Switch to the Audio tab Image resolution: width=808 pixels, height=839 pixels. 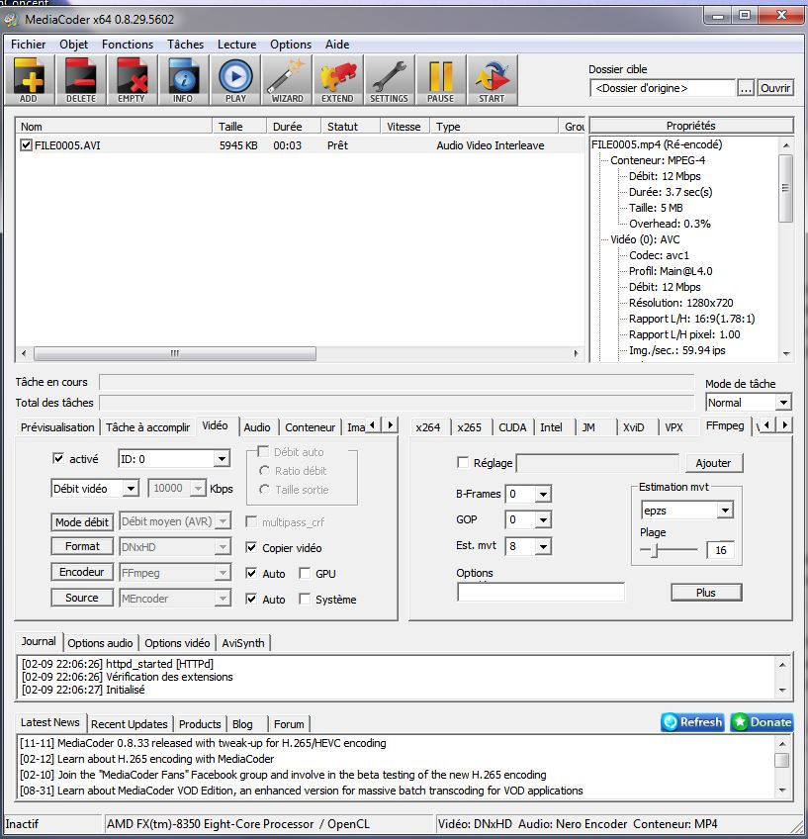(x=257, y=427)
